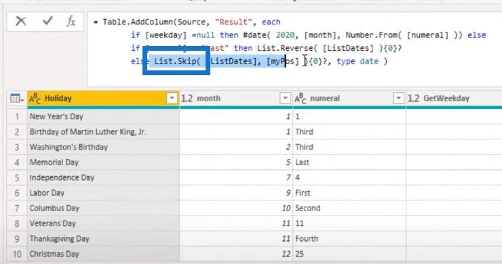502x264 pixels.
Task: Select row number 4
Action: click(17, 162)
